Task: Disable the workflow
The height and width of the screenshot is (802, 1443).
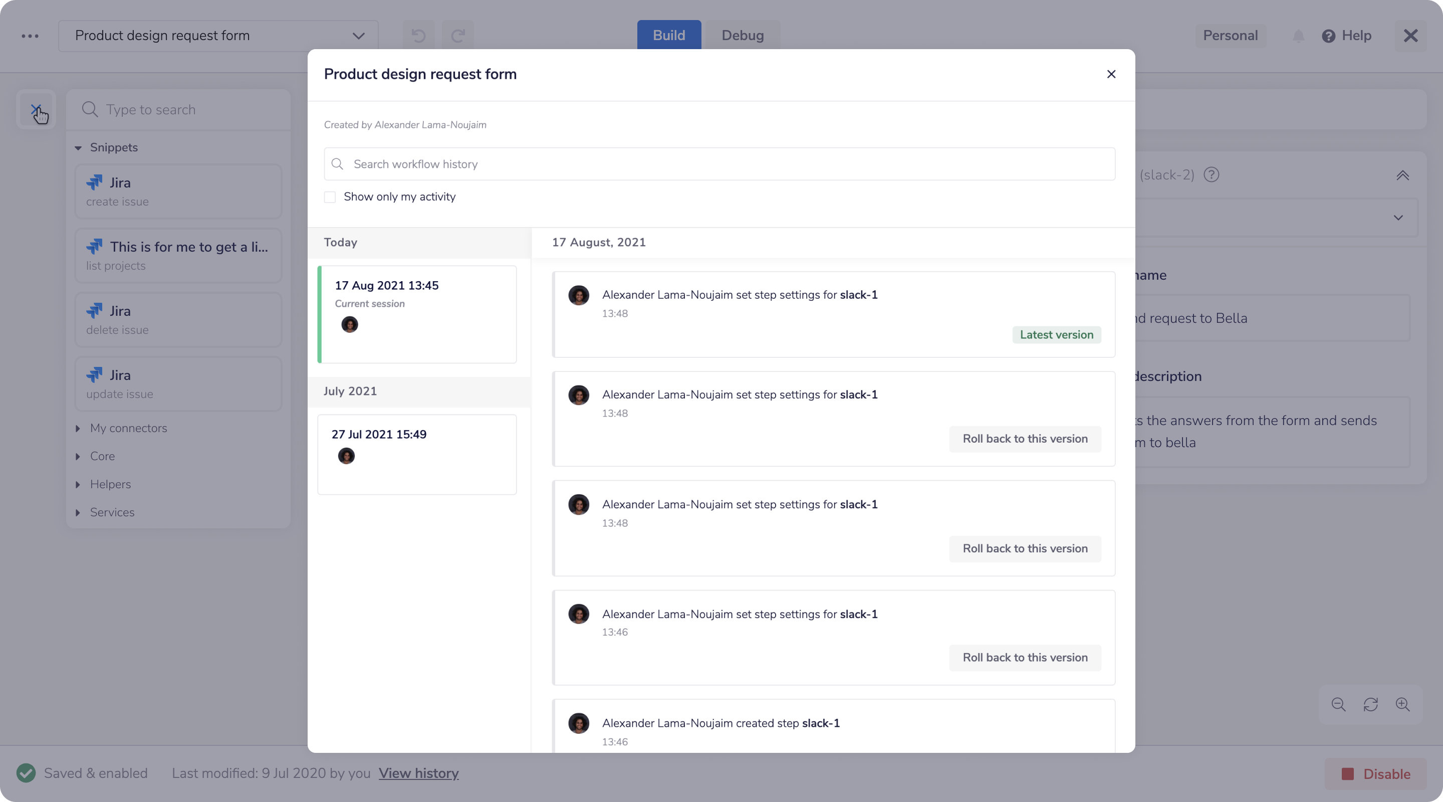Action: pyautogui.click(x=1375, y=774)
